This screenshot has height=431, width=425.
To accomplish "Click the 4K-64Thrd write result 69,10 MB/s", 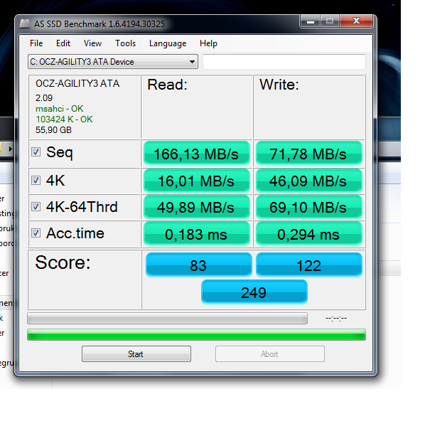I will pos(308,207).
